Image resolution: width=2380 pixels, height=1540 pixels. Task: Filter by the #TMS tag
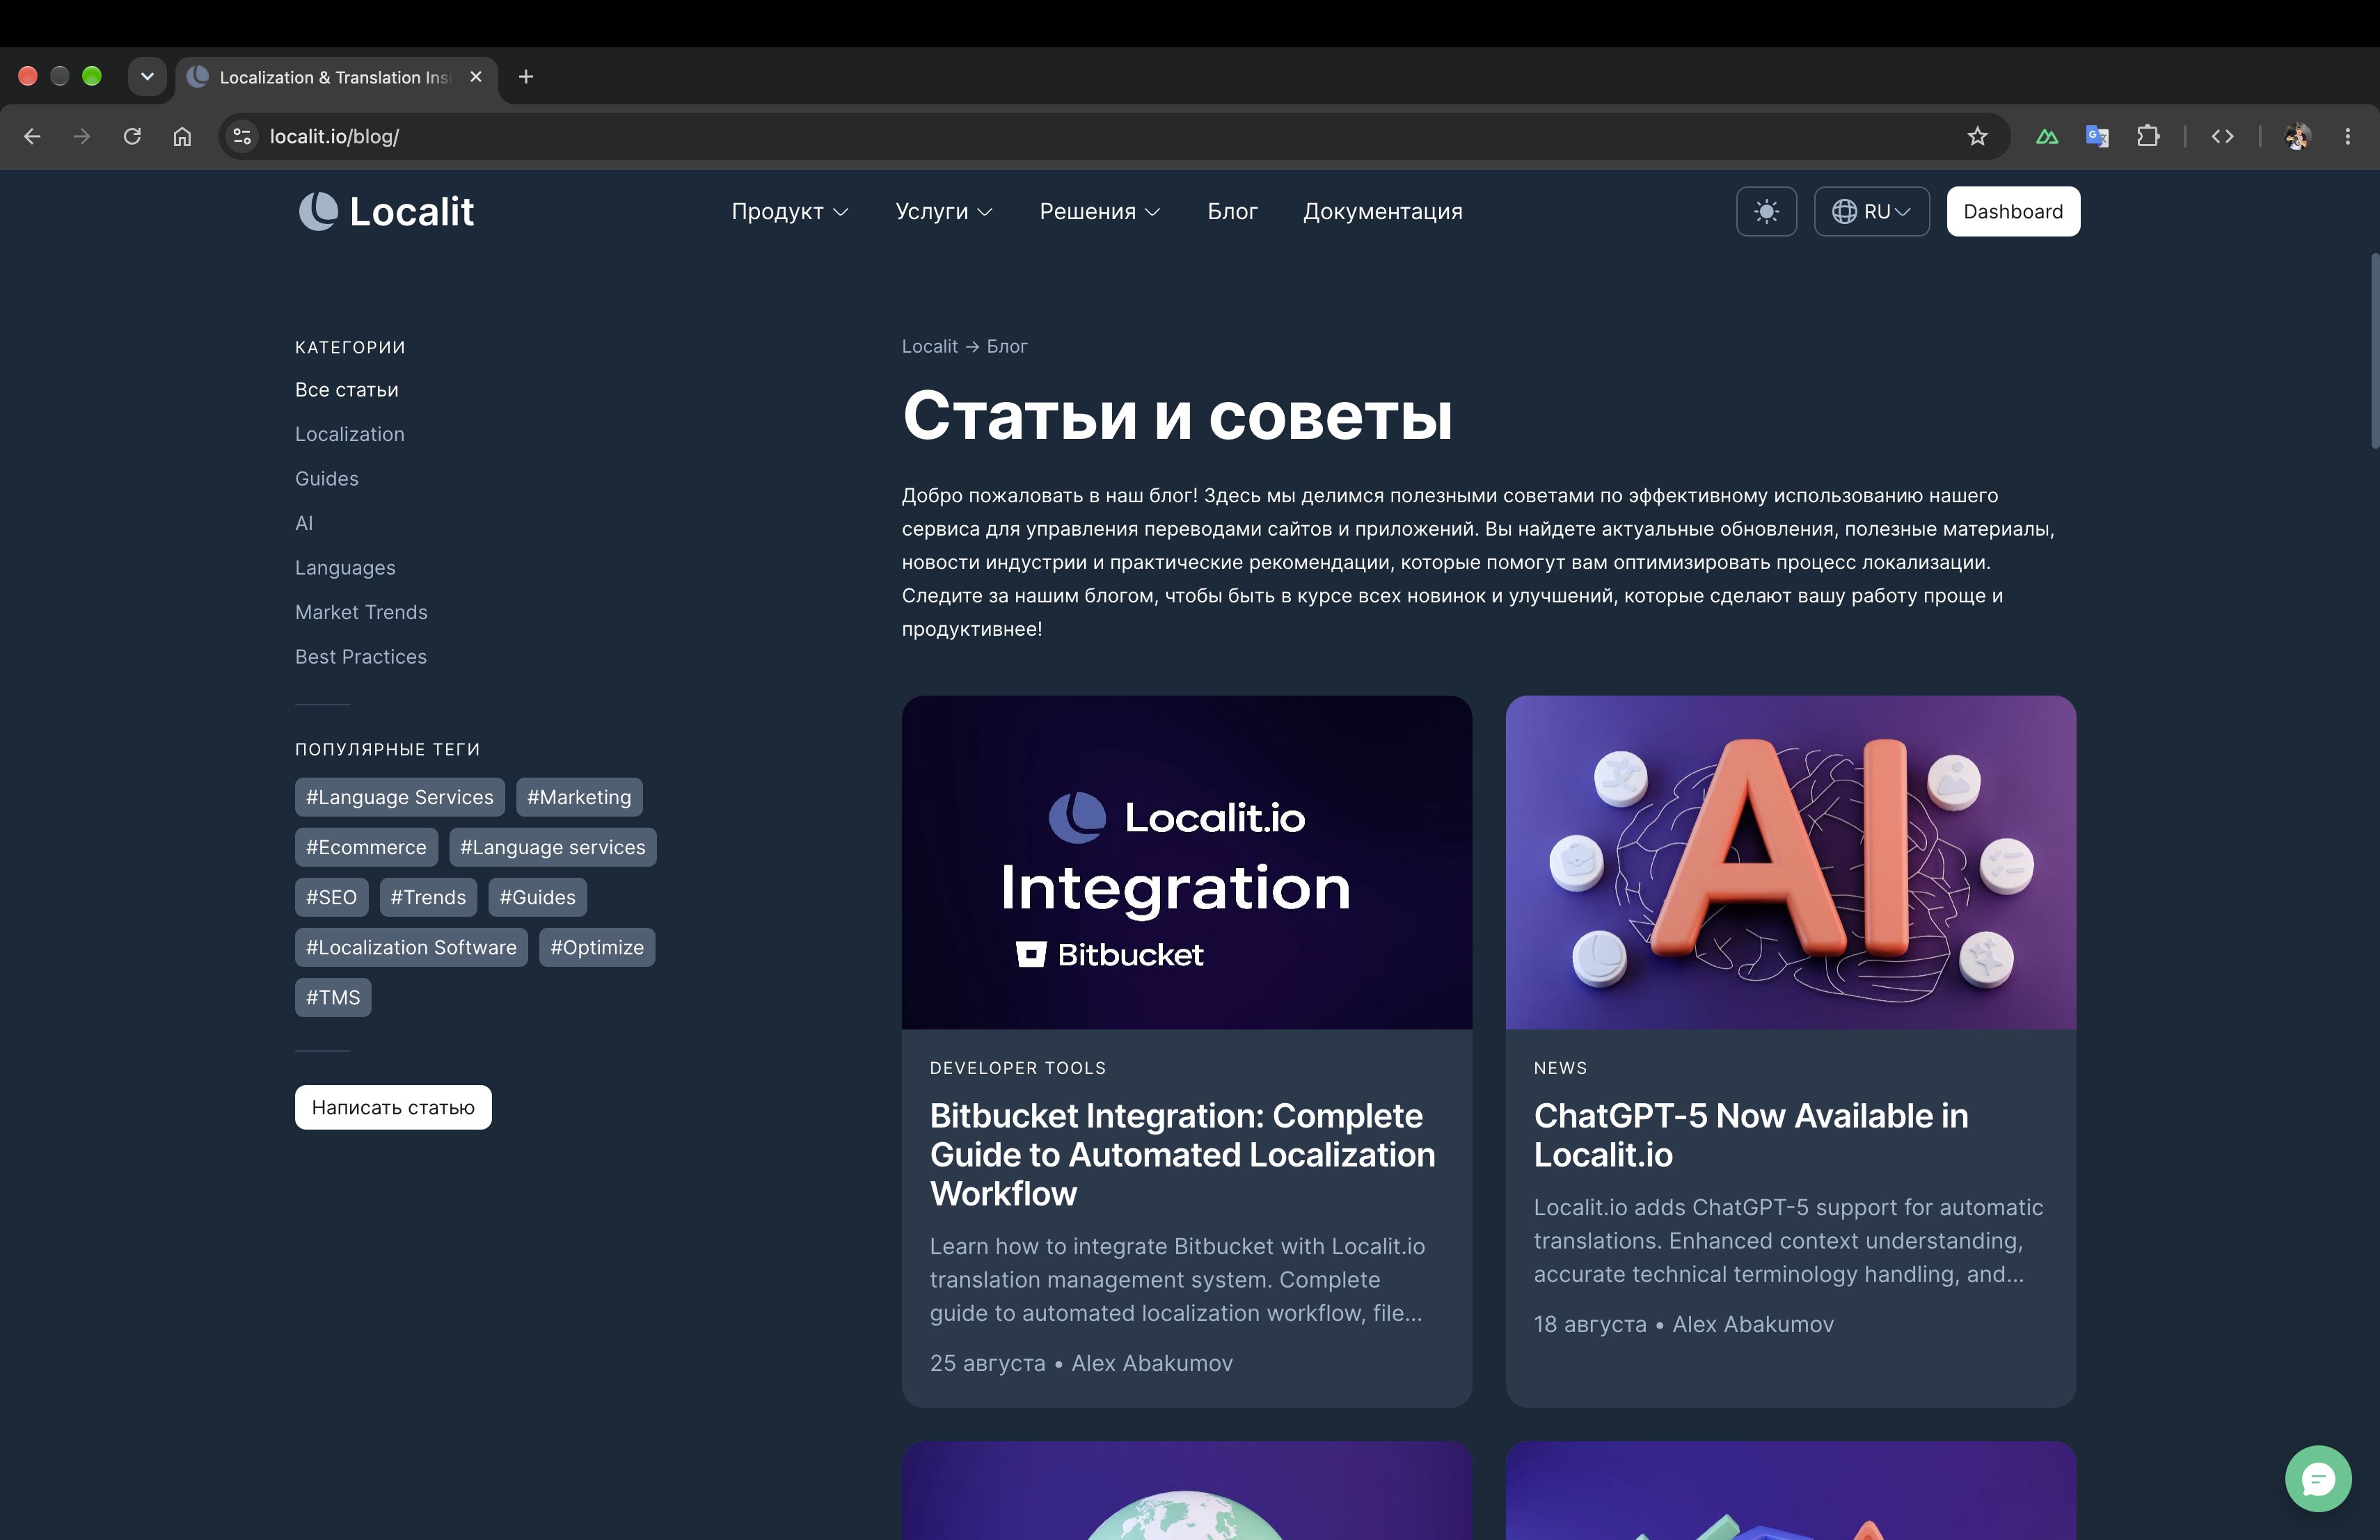point(333,997)
